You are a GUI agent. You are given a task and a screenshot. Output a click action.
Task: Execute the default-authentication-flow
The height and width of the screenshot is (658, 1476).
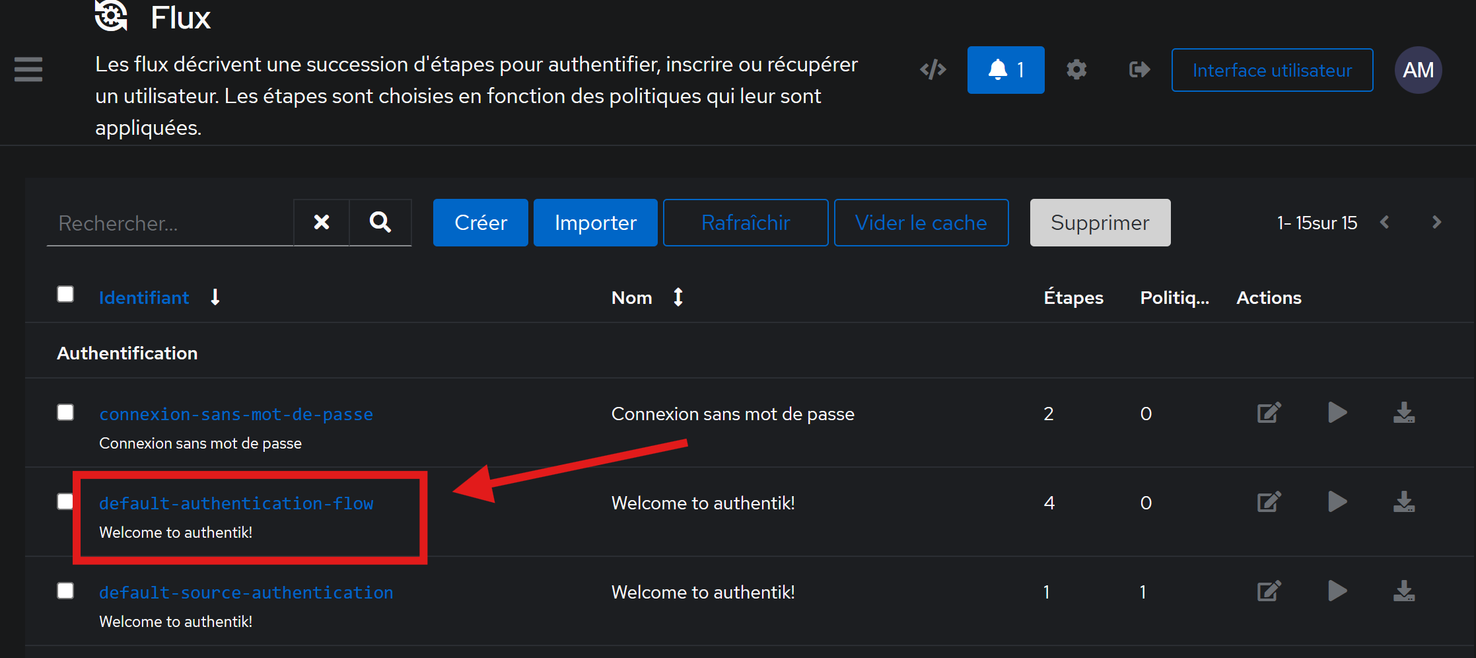click(x=1337, y=502)
